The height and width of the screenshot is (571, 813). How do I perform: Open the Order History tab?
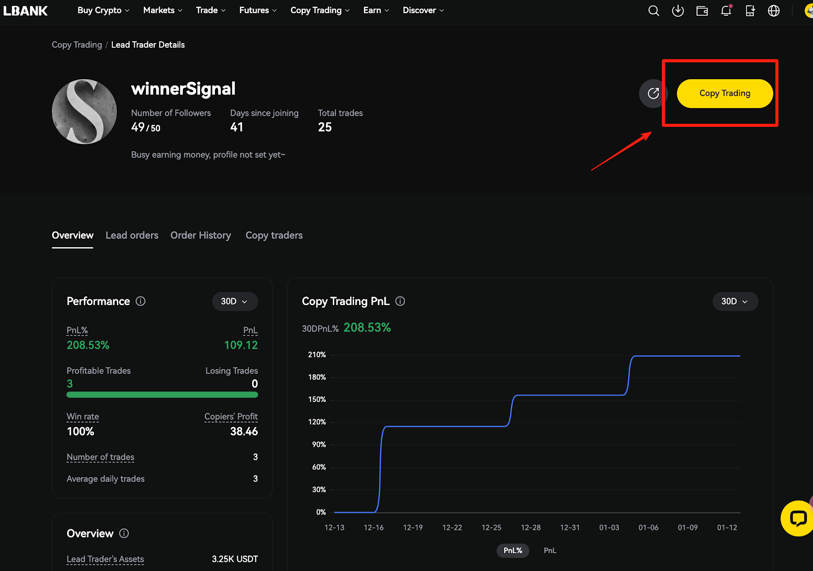tap(201, 236)
